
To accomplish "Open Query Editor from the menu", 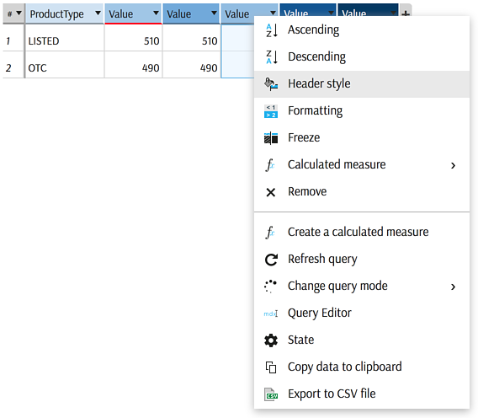I will pyautogui.click(x=362, y=313).
